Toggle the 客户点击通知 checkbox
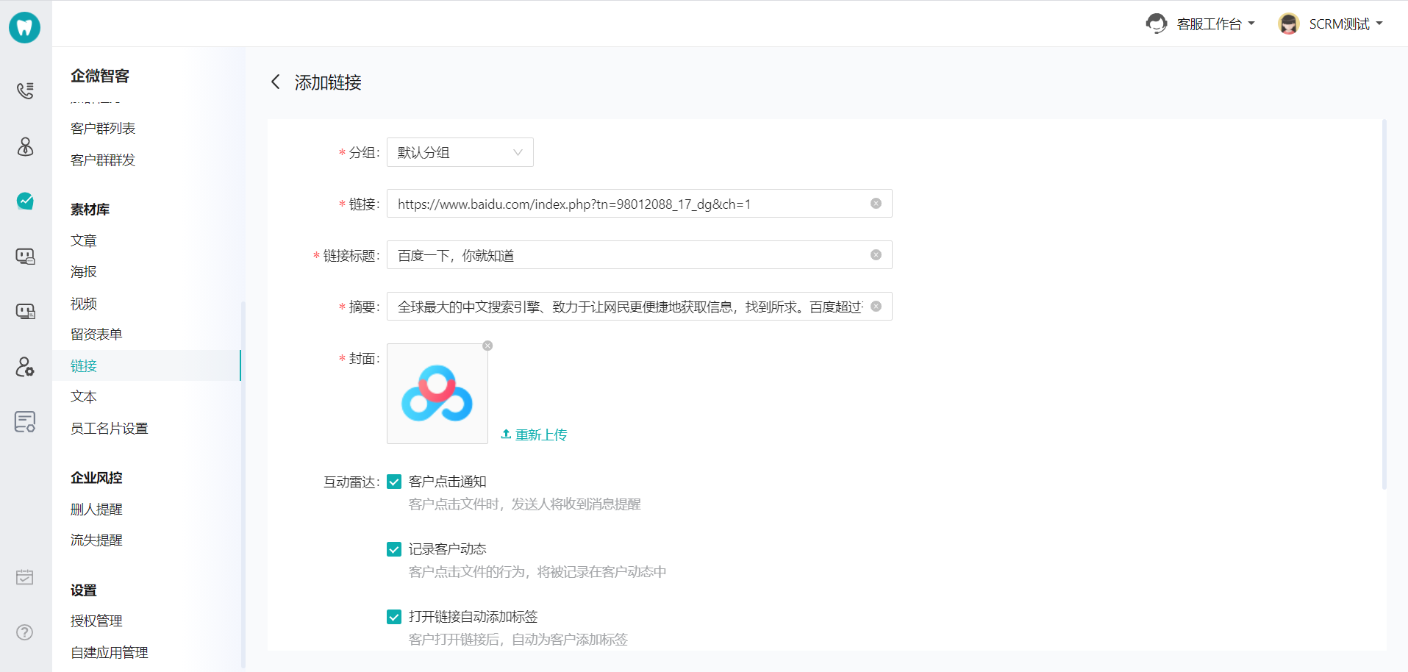This screenshot has width=1408, height=672. pos(394,482)
